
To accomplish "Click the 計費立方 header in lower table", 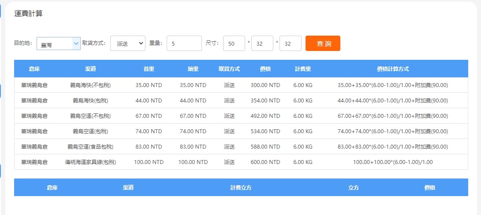I will 241,188.
